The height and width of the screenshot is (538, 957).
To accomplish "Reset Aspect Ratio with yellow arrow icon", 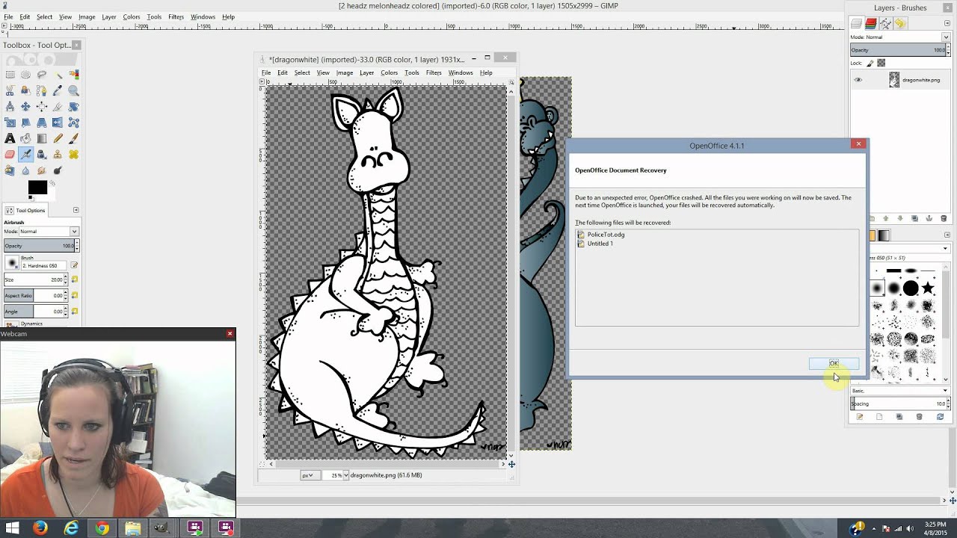I will (x=74, y=296).
